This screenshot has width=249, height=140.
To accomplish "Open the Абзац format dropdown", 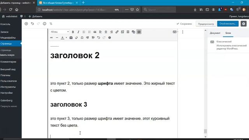I will pyautogui.click(x=60, y=32).
